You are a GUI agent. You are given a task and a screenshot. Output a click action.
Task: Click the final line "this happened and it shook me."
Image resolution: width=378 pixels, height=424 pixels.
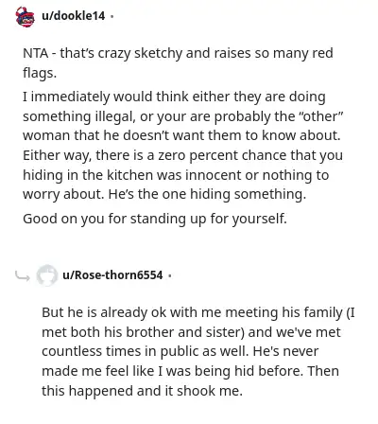click(142, 391)
